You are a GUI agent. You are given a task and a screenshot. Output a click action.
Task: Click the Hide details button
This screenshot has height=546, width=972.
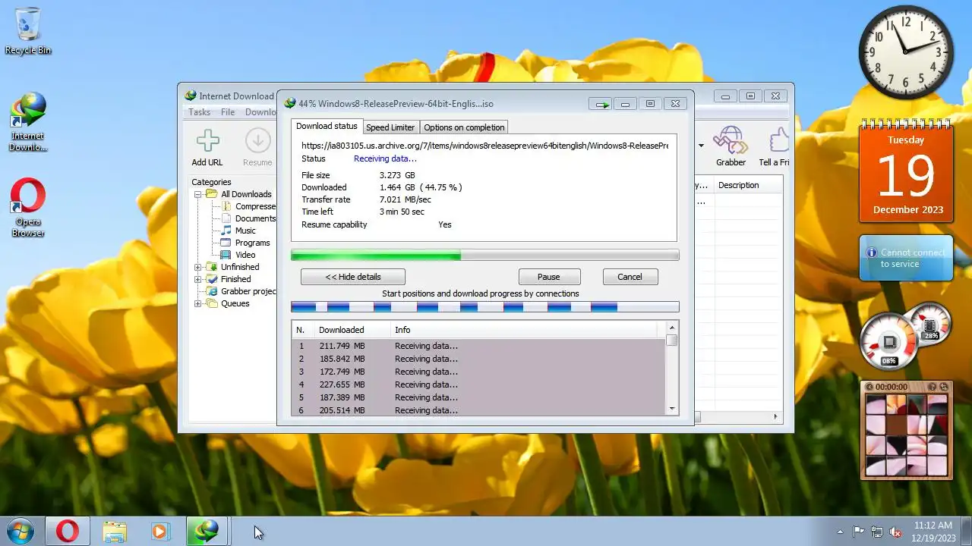pos(353,277)
